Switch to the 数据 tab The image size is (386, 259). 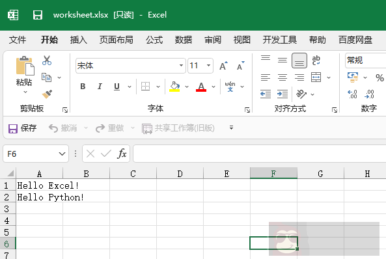tap(184, 40)
